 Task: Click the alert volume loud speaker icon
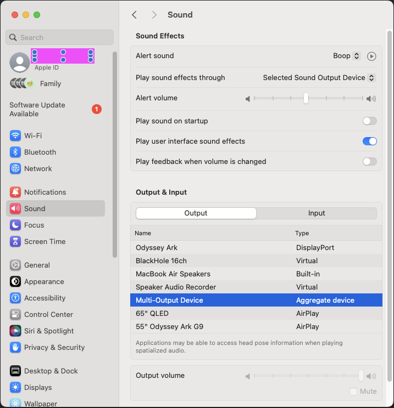point(371,99)
